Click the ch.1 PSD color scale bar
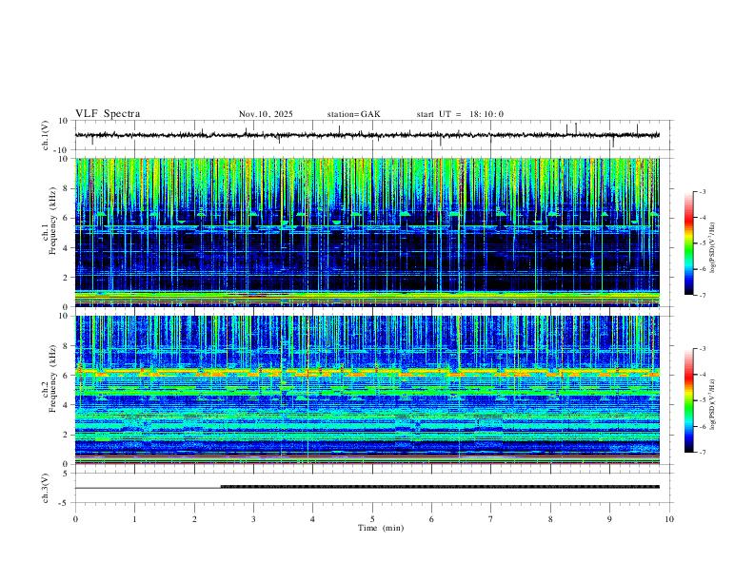The image size is (754, 582). coord(689,243)
